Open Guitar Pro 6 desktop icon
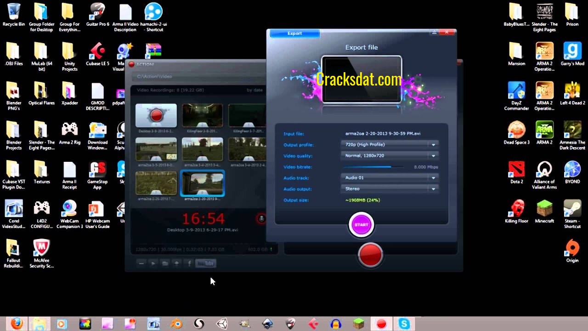 coord(97,15)
